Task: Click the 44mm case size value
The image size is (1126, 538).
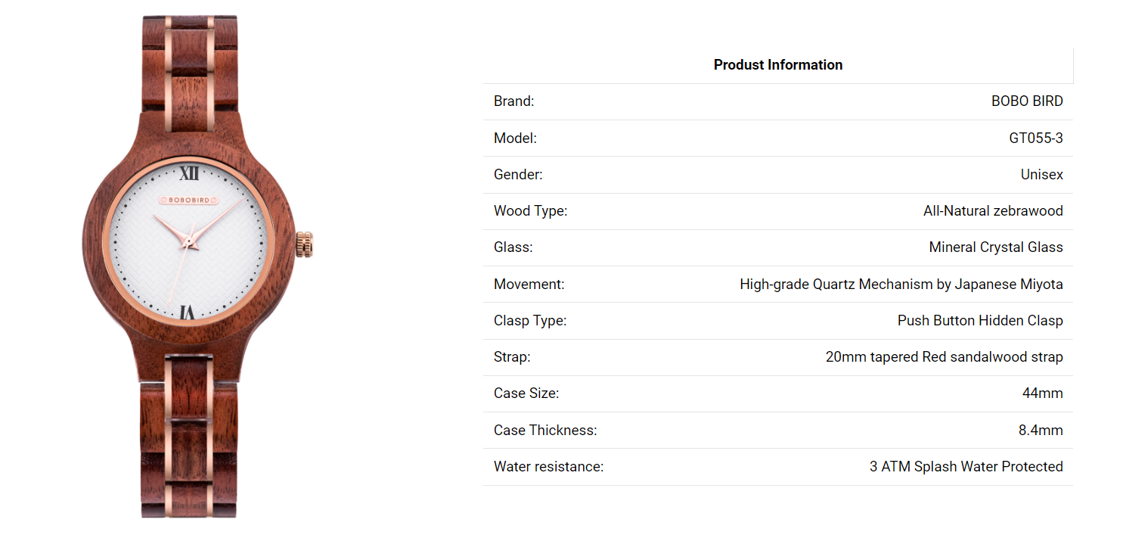Action: [x=1043, y=393]
